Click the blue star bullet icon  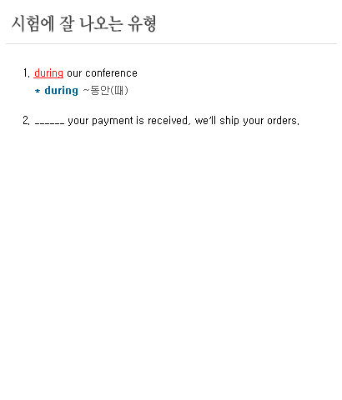(38, 91)
